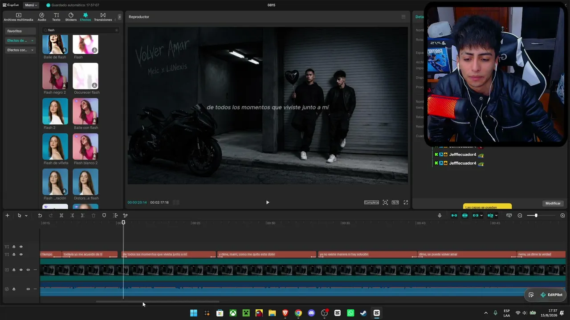Redo the last undone edit
570x320 pixels.
pyautogui.click(x=51, y=216)
